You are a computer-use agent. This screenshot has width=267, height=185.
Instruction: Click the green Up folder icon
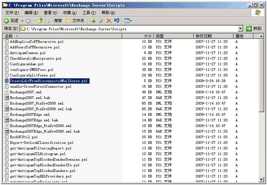[x=40, y=21]
